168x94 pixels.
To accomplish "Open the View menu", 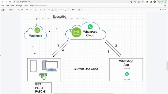I will (x=12, y=6).
